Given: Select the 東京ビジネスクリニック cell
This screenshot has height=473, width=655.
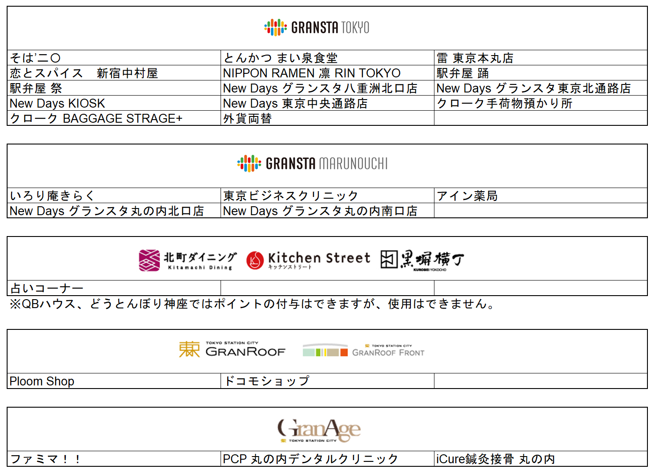Looking at the screenshot, I should tap(327, 196).
